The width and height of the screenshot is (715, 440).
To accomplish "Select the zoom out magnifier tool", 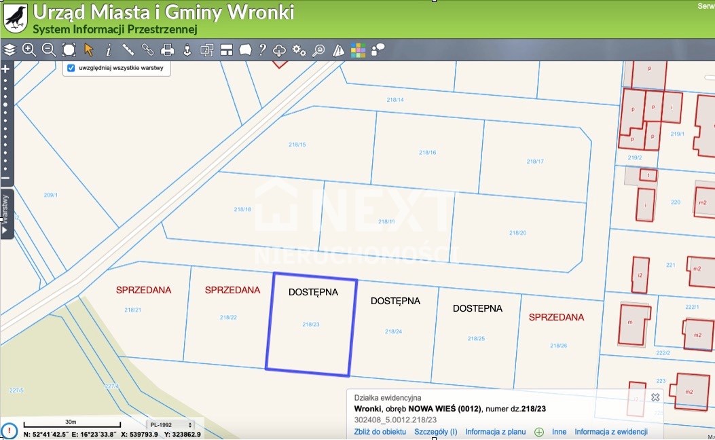I will tap(49, 50).
